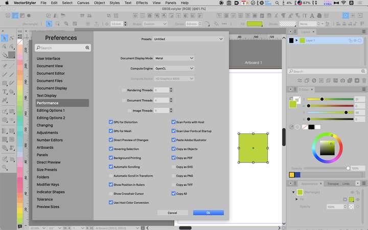Image resolution: width=368 pixels, height=230 pixels.
Task: Toggle Direct Preview of Changes checkbox
Action: (x=111, y=140)
